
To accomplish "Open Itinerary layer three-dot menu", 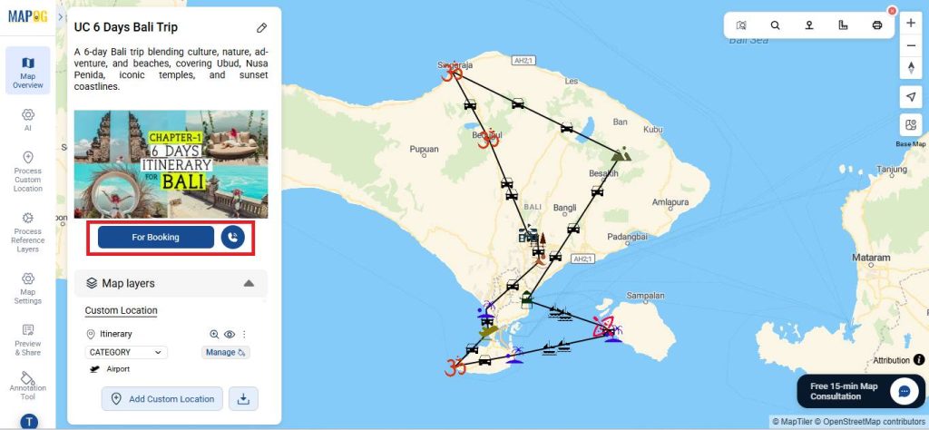I will coord(244,334).
